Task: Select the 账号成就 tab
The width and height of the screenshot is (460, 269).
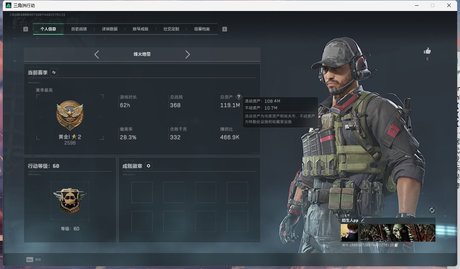Action: (x=140, y=29)
